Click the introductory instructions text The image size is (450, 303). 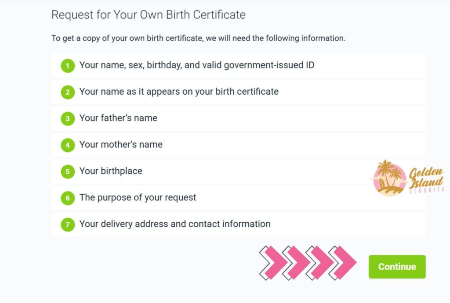pyautogui.click(x=198, y=38)
